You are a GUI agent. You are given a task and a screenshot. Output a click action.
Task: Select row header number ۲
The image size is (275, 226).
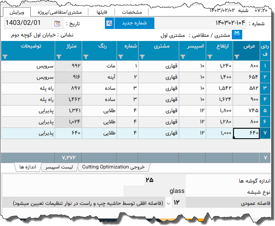point(265,77)
